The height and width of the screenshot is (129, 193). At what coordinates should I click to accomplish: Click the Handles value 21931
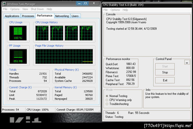(43, 74)
